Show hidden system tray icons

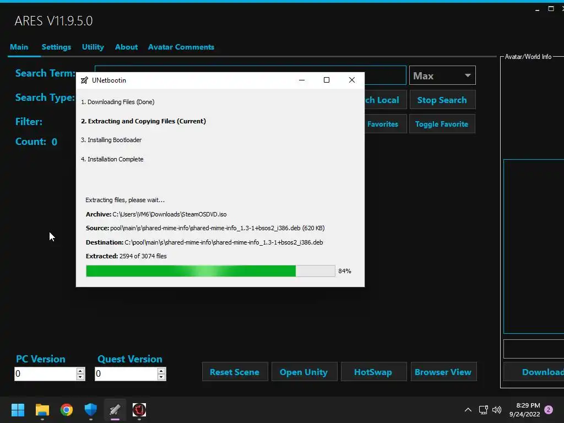(x=468, y=410)
